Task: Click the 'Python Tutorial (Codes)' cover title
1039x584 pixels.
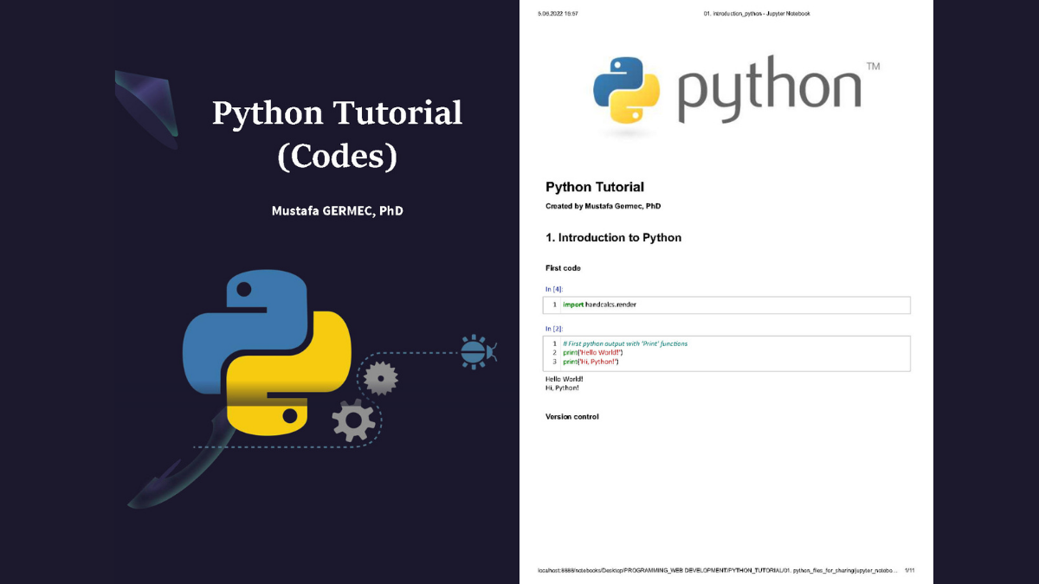Action: click(338, 135)
